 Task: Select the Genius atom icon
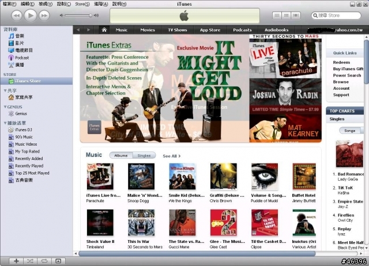click(x=11, y=114)
